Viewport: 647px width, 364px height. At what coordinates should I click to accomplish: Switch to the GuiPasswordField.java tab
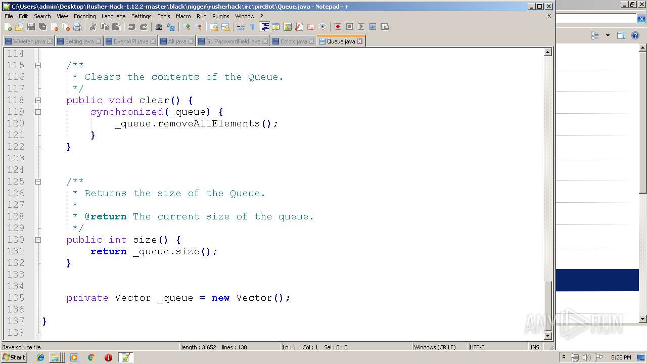pyautogui.click(x=233, y=41)
